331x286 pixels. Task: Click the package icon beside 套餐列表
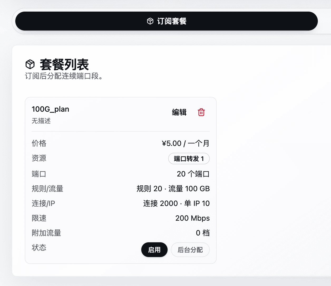click(30, 64)
